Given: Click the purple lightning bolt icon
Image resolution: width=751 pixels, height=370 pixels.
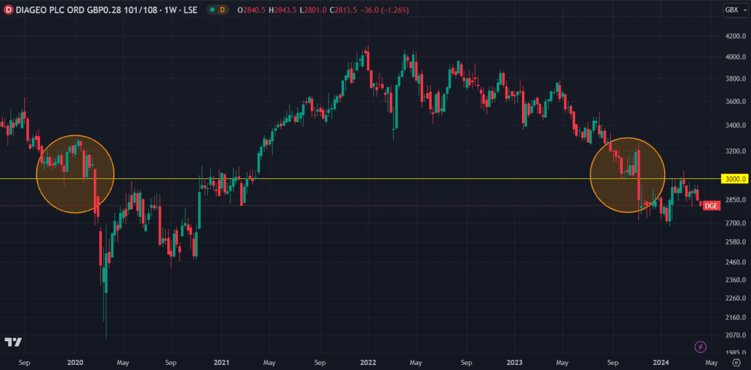Looking at the screenshot, I should pos(701,346).
